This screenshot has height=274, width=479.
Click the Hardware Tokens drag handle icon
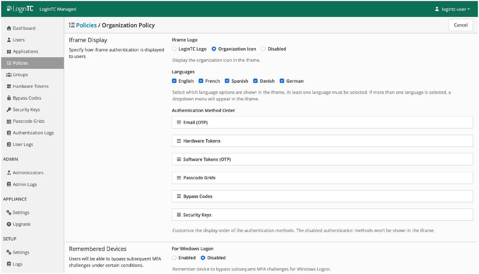pos(179,141)
